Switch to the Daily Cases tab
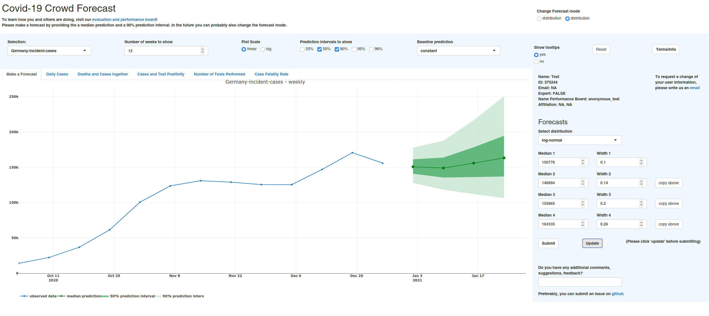 pyautogui.click(x=57, y=74)
